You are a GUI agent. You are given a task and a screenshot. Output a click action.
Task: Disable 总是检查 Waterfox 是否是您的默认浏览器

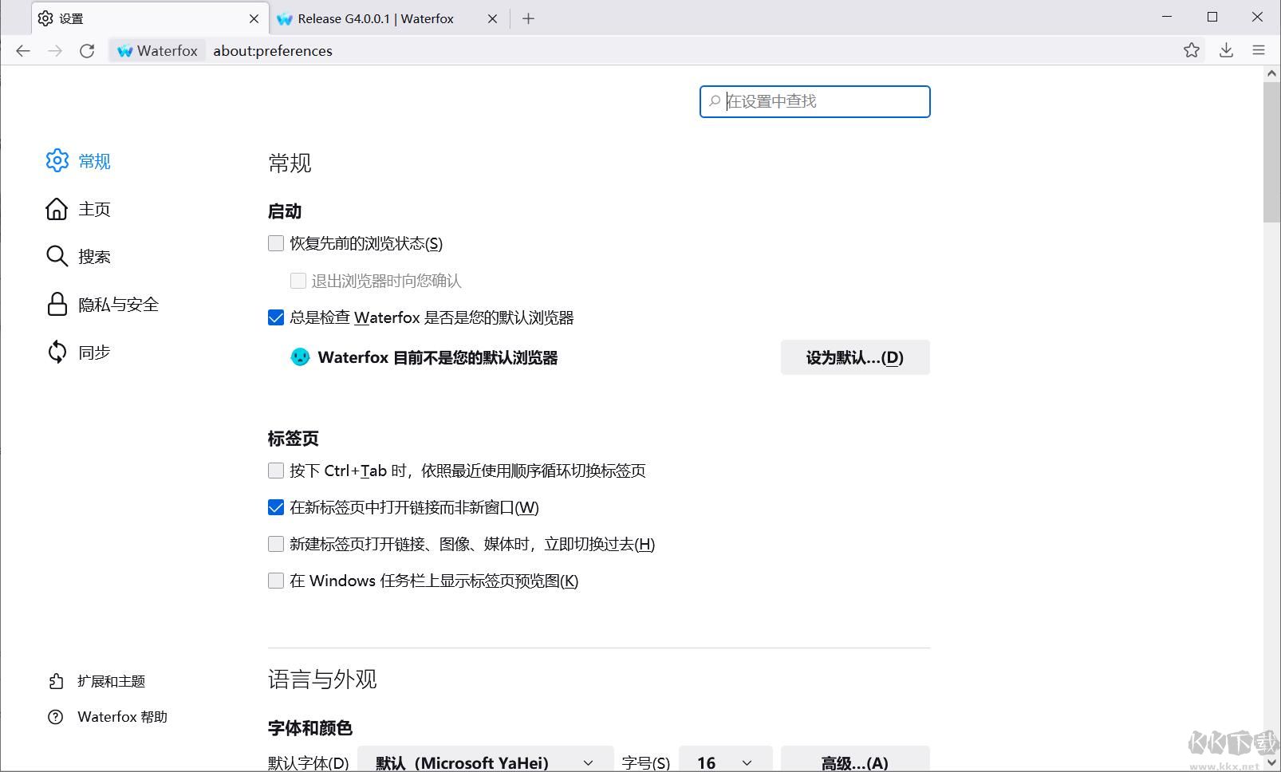275,317
